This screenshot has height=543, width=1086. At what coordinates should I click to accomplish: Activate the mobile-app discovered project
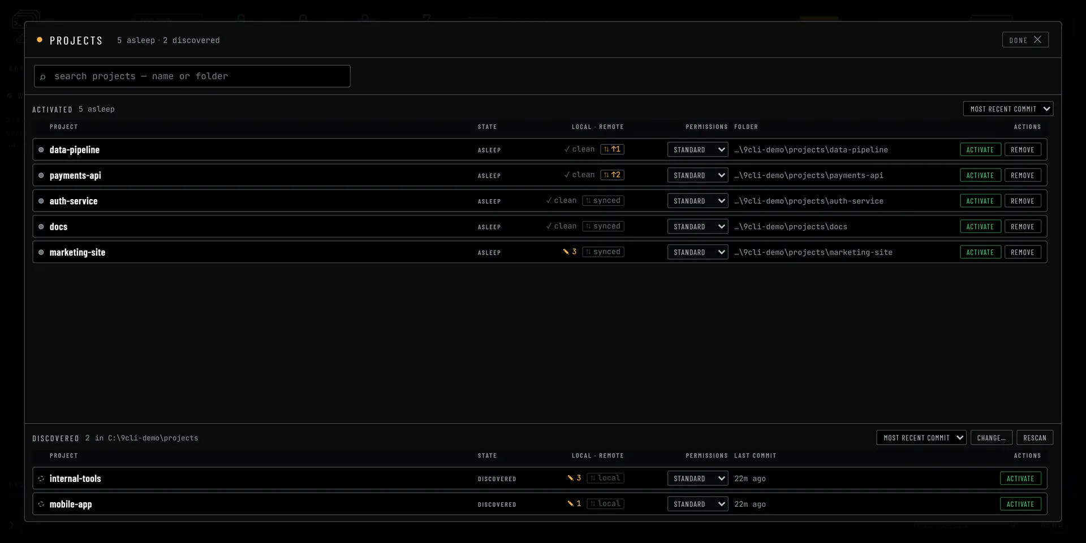pos(1020,504)
